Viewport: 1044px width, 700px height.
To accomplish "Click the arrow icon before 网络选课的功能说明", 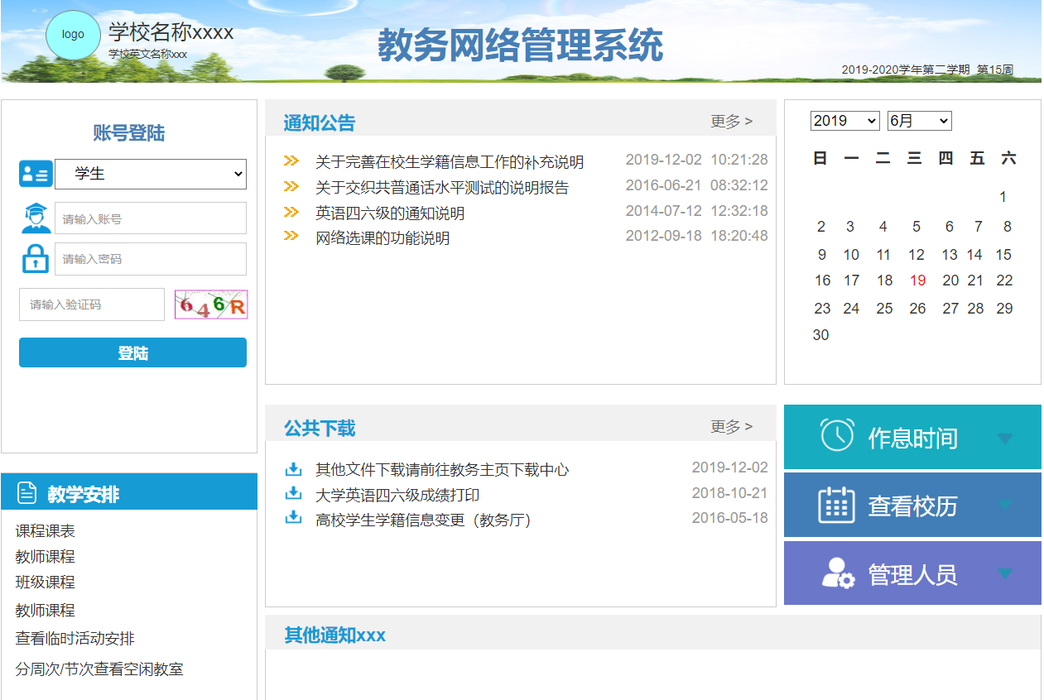I will tap(291, 236).
